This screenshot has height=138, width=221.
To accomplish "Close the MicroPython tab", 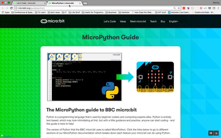I will tap(80, 3).
